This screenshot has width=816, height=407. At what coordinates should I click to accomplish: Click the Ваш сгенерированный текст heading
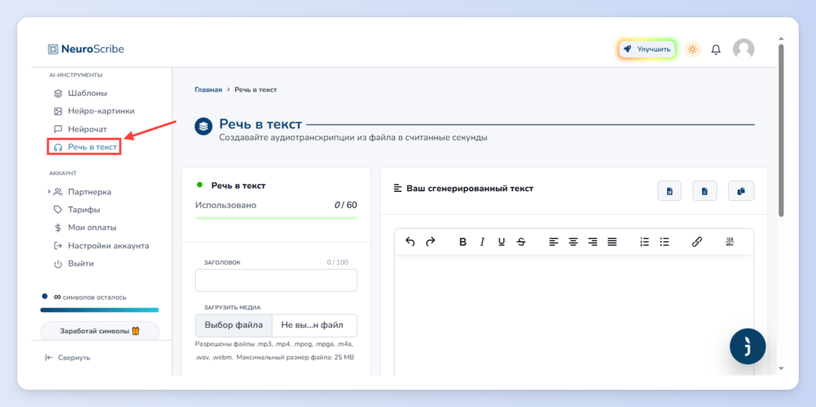(470, 189)
